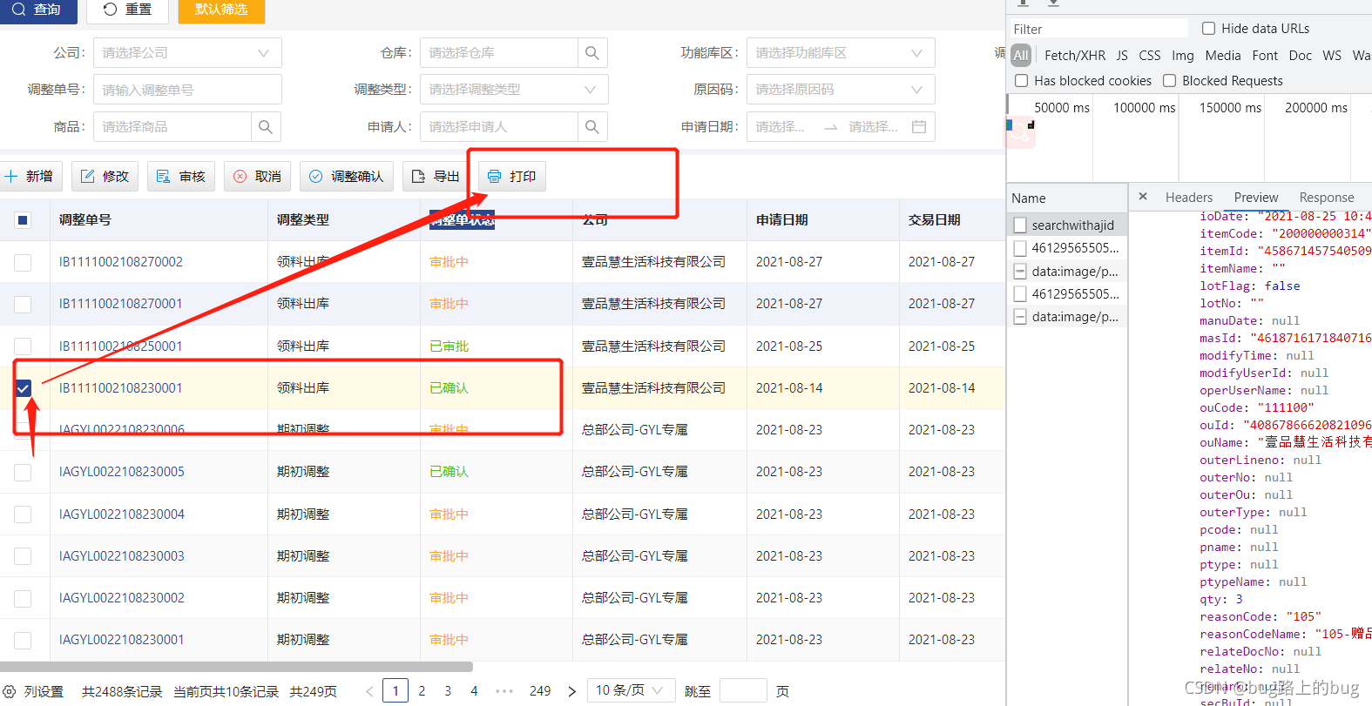Viewport: 1372px width, 706px height.
Task: Select the All network filter
Action: [1021, 55]
